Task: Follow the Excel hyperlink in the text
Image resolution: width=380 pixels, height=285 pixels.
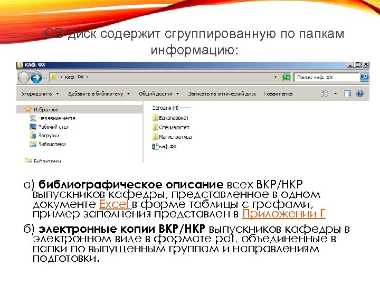Action: [x=115, y=204]
